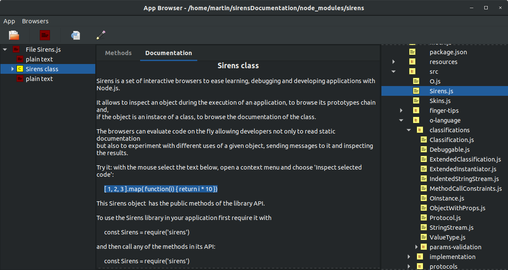Click the folder icon beside resources

click(x=412, y=62)
